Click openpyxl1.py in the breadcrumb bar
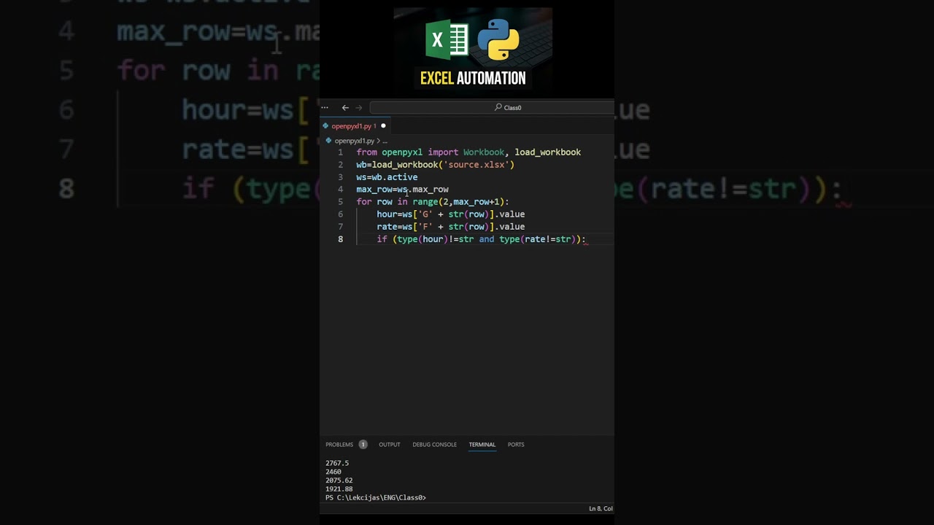Image resolution: width=934 pixels, height=525 pixels. (354, 141)
